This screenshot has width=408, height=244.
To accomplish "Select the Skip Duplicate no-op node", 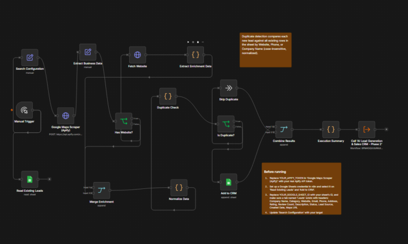I will coord(228,88).
